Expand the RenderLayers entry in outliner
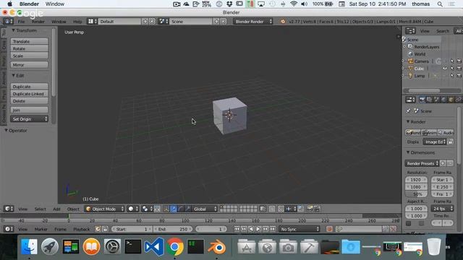This screenshot has width=463, height=260. [405, 46]
